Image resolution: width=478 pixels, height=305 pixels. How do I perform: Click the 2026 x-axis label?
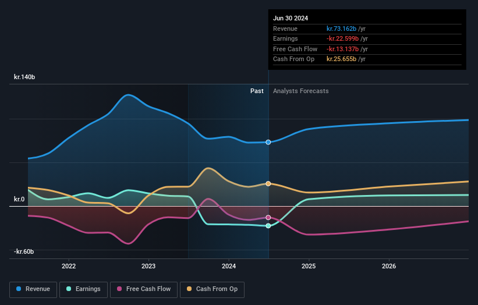[389, 267]
